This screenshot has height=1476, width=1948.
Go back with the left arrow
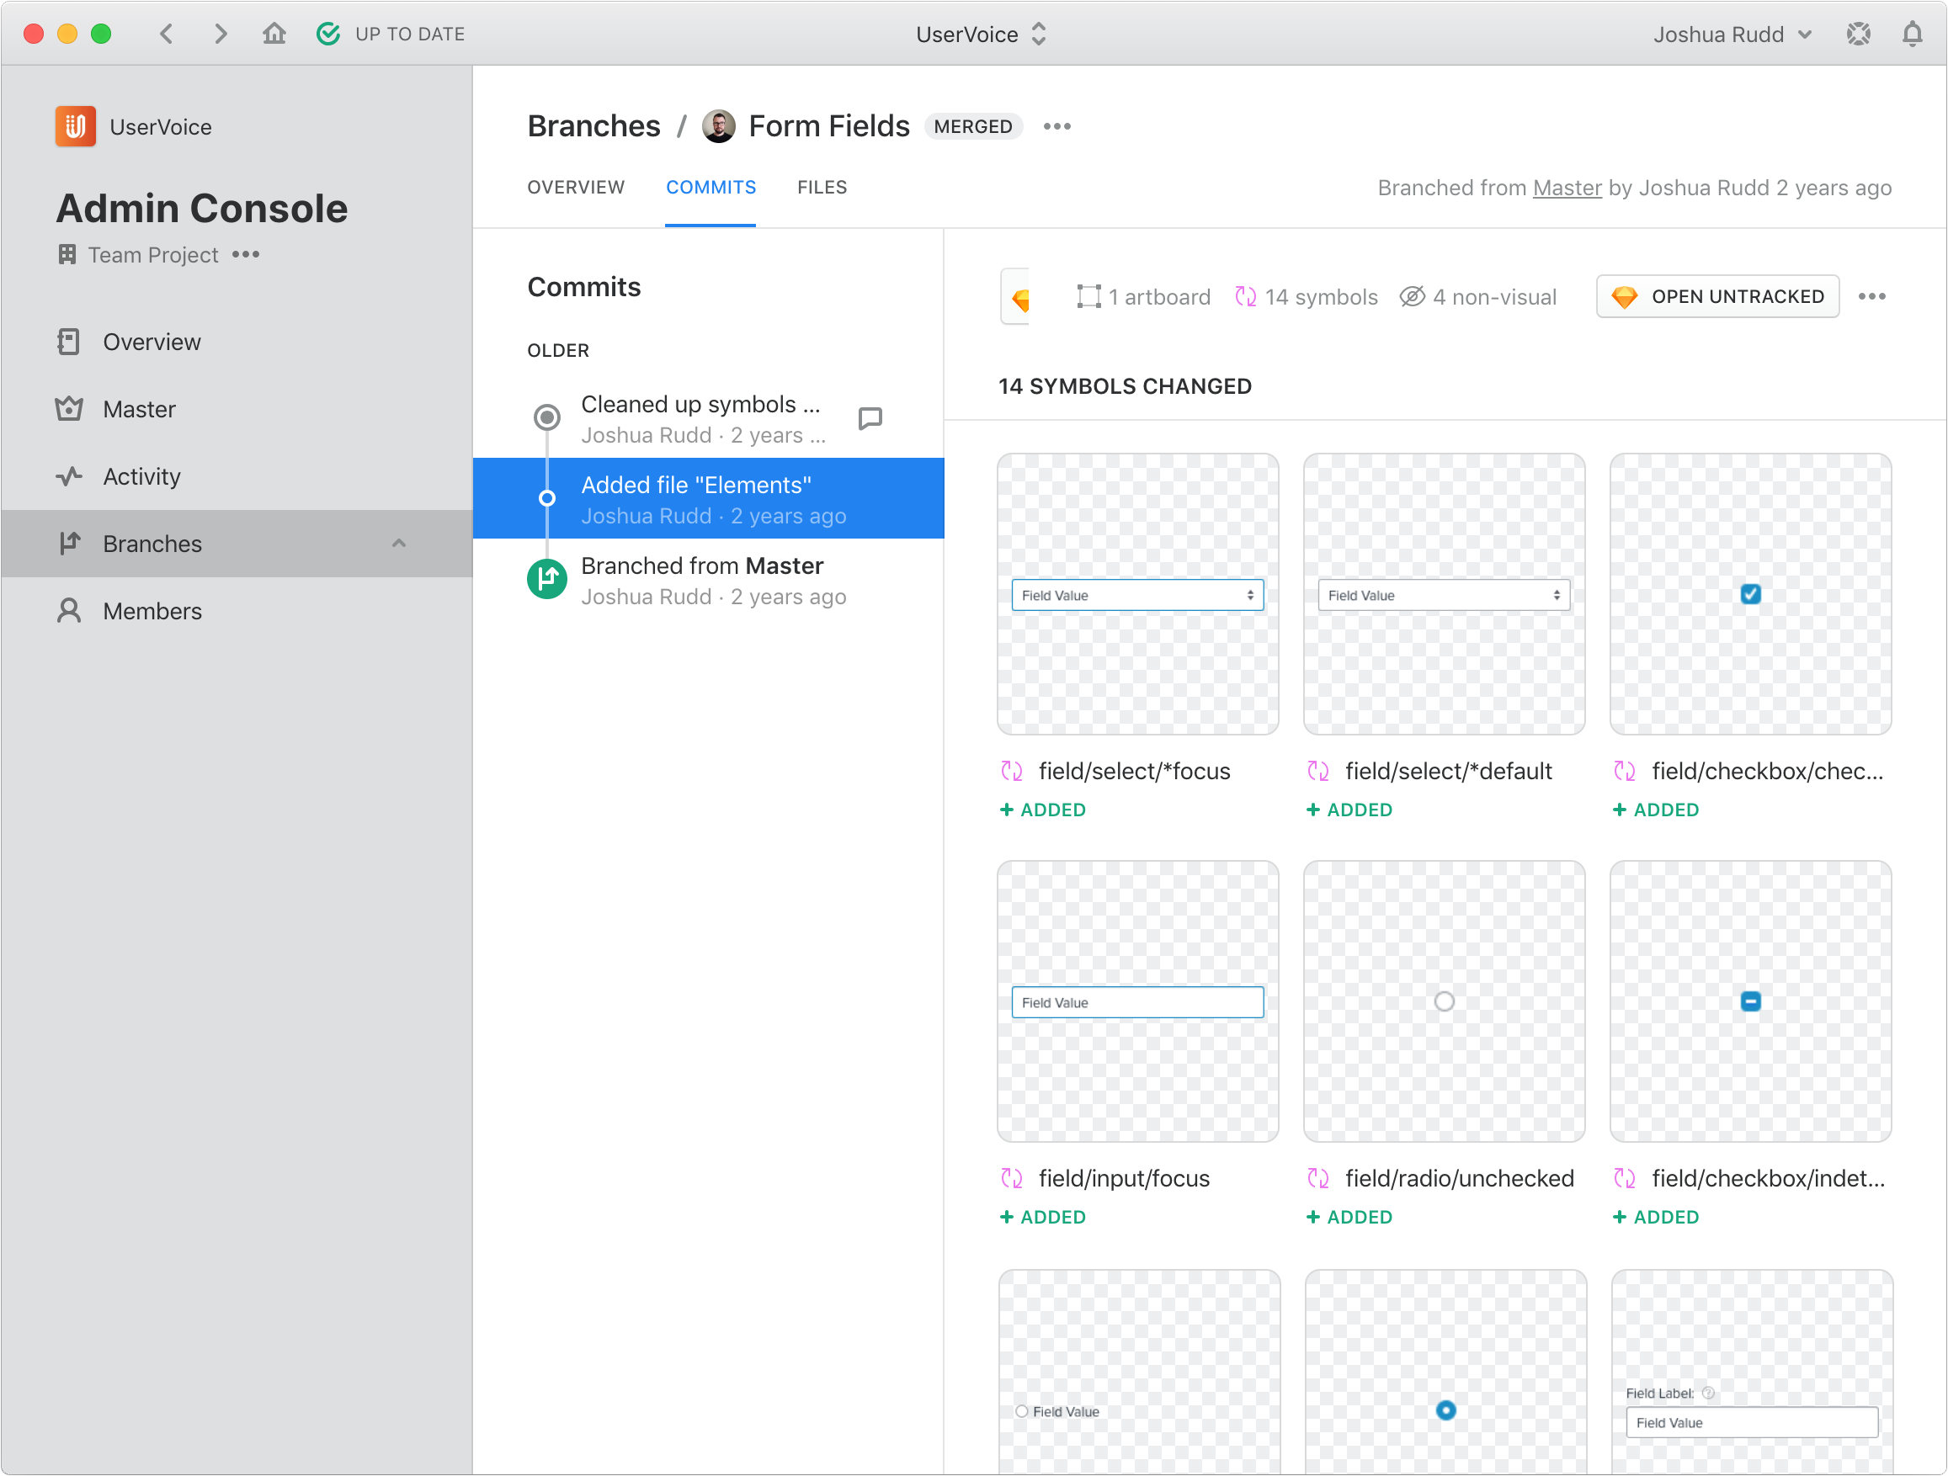pos(167,35)
